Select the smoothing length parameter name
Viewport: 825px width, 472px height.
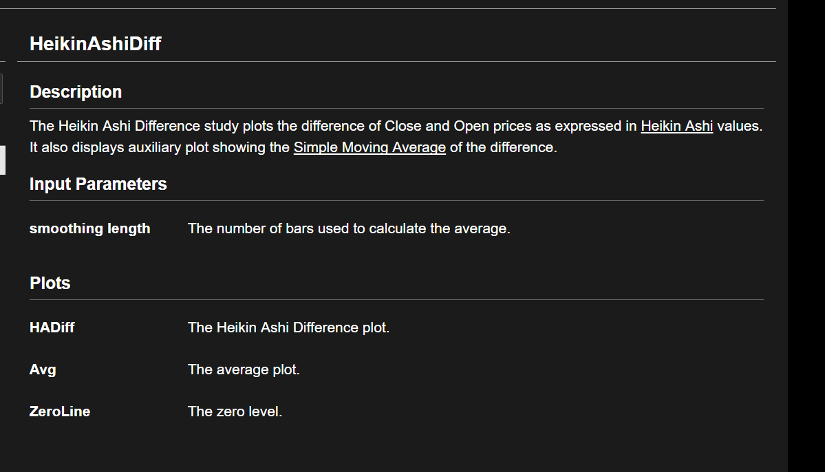coord(89,228)
